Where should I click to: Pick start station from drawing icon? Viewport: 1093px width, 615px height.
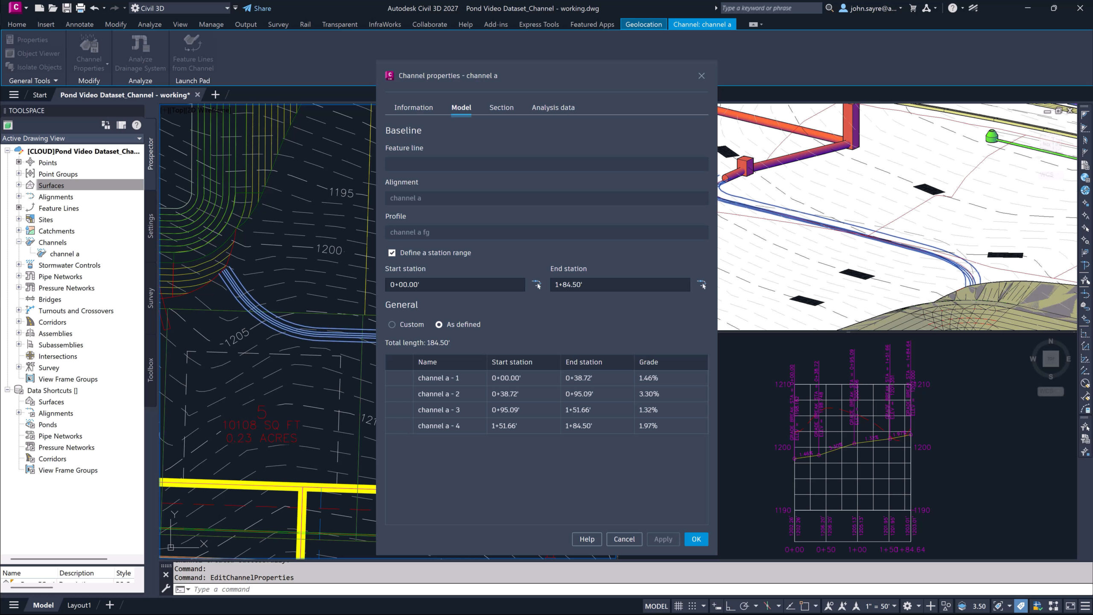(536, 284)
